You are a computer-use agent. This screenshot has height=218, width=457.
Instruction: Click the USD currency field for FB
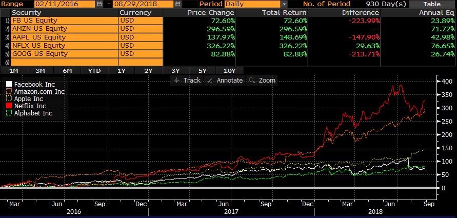pos(141,21)
